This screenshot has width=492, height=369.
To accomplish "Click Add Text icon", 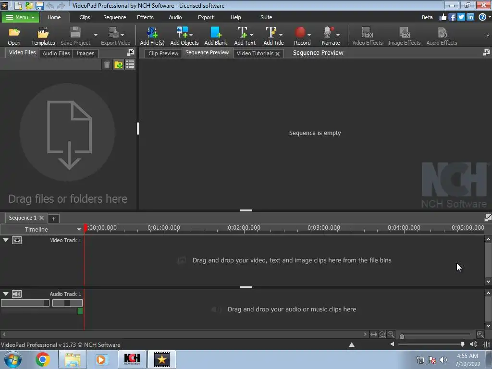I will [x=242, y=32].
